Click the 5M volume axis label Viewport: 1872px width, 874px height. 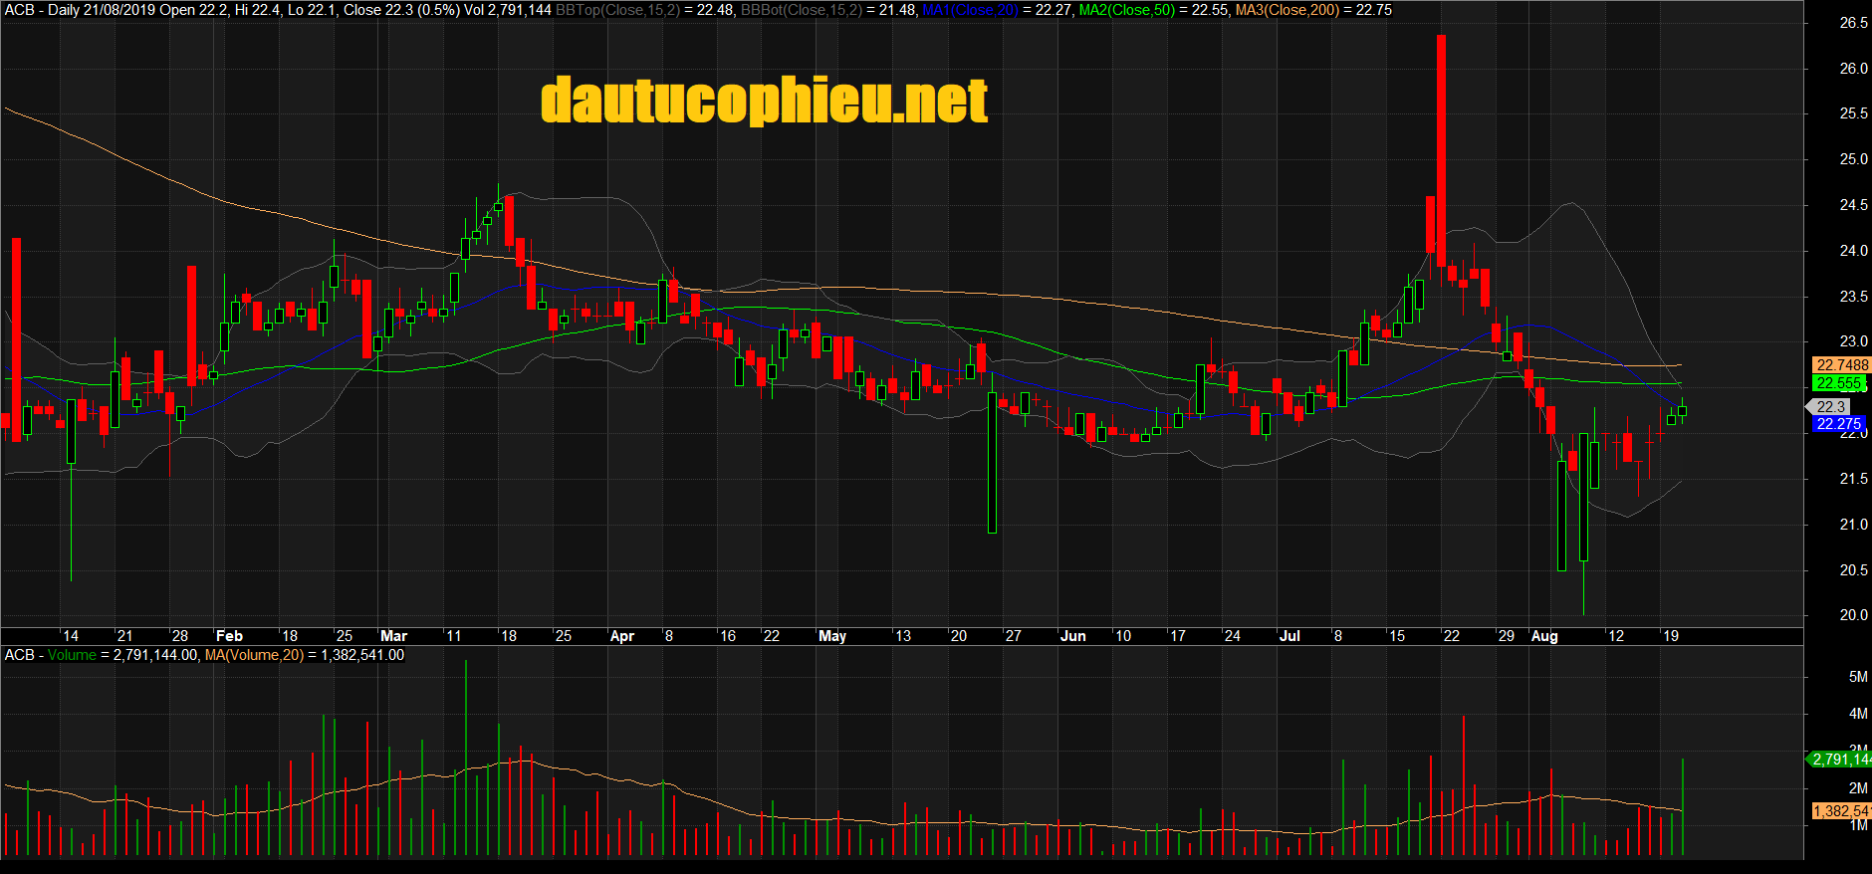[1857, 677]
